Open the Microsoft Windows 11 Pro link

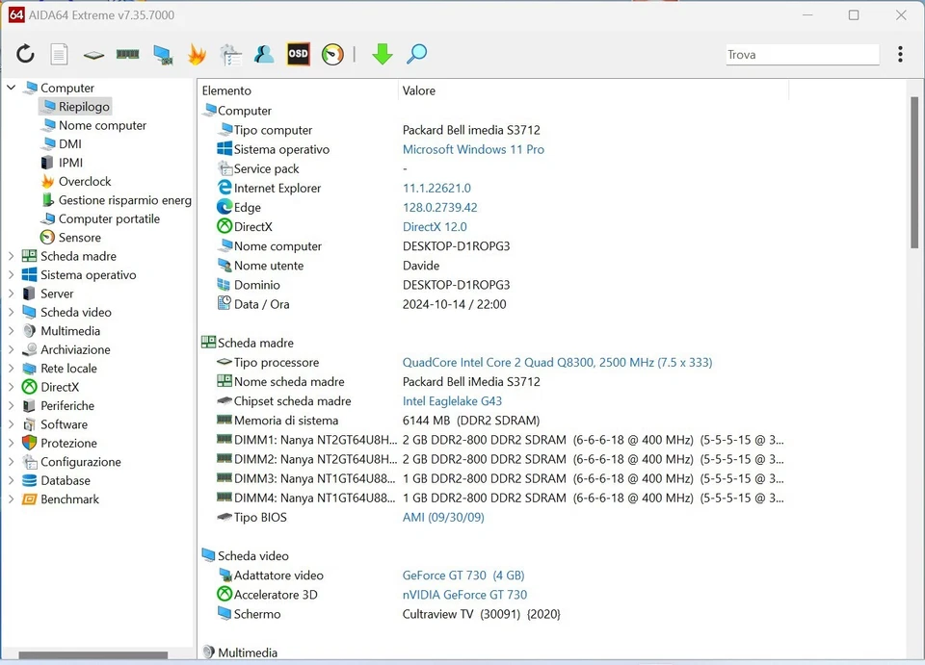pyautogui.click(x=473, y=149)
